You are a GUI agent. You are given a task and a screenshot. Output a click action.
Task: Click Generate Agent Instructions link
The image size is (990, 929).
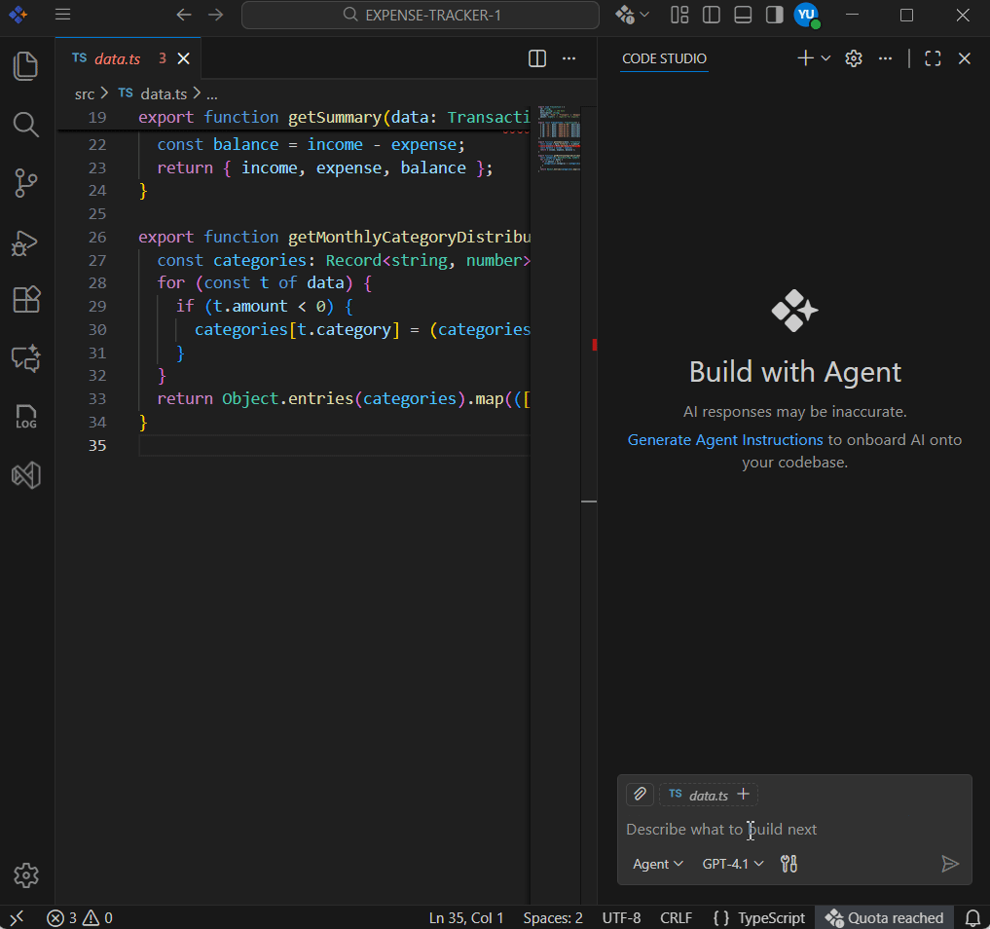[724, 439]
